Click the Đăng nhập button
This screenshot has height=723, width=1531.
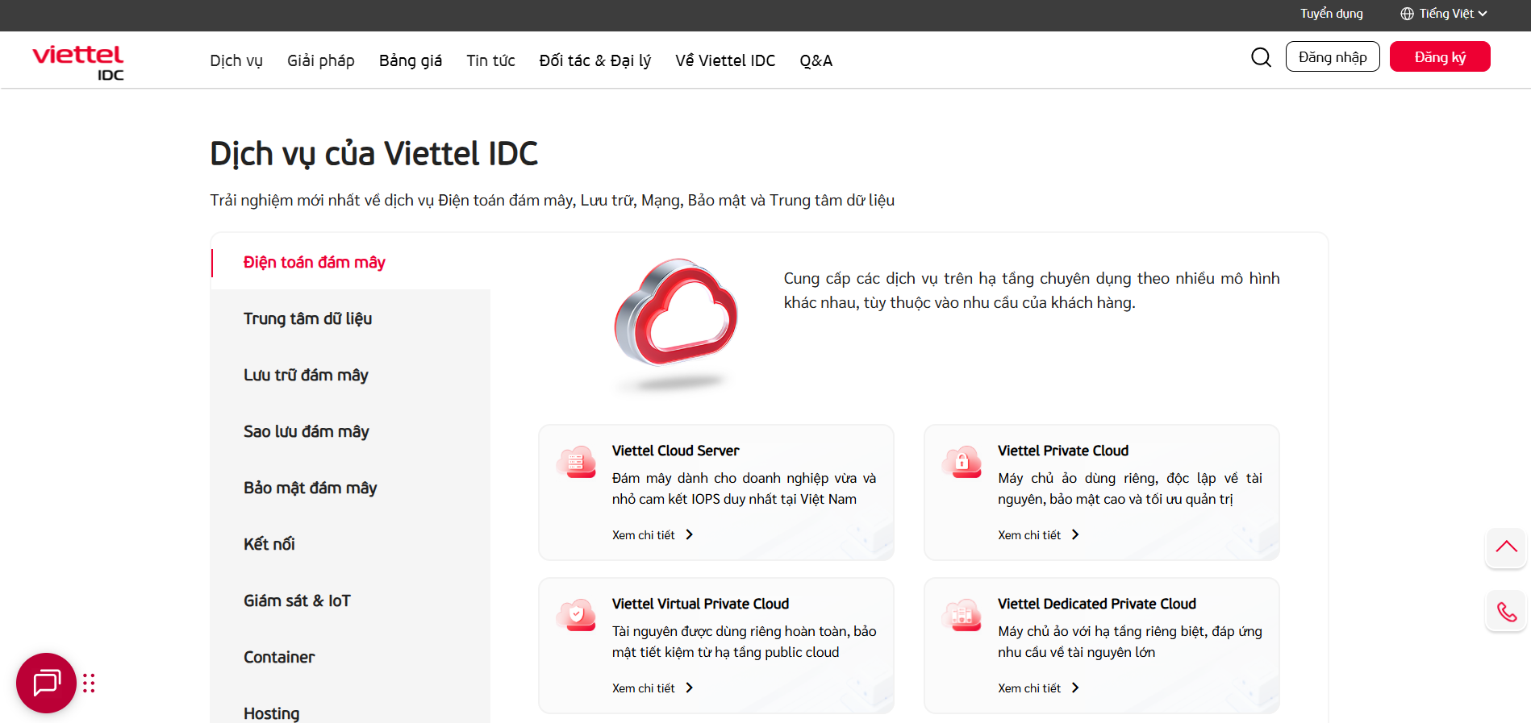(x=1332, y=57)
